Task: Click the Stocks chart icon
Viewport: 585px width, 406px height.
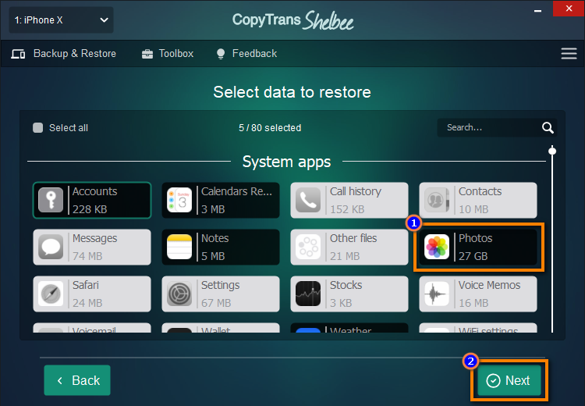Action: (308, 294)
